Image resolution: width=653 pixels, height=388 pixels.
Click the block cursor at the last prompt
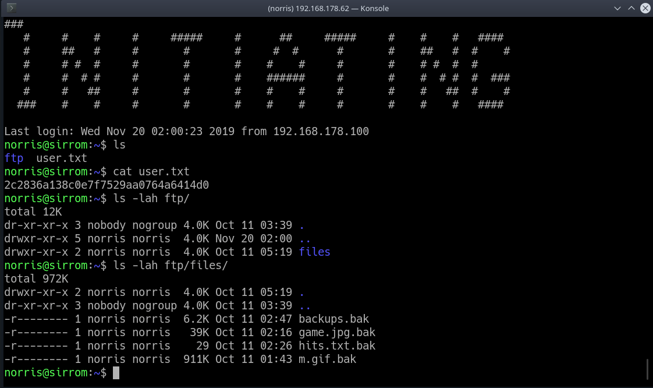[116, 373]
